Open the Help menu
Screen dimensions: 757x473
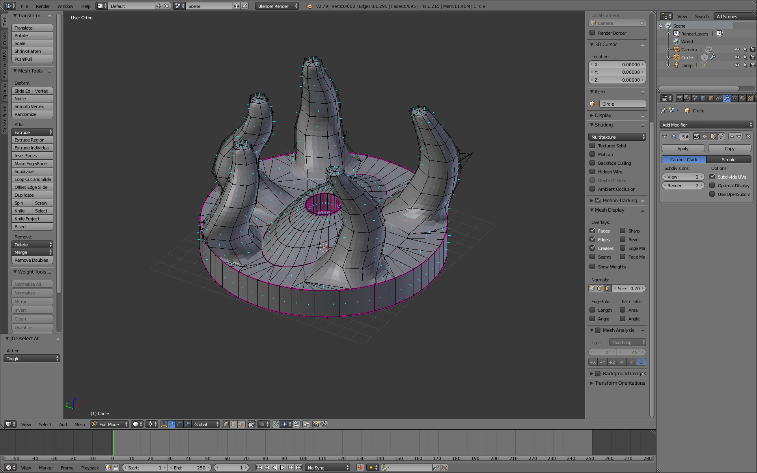(86, 6)
